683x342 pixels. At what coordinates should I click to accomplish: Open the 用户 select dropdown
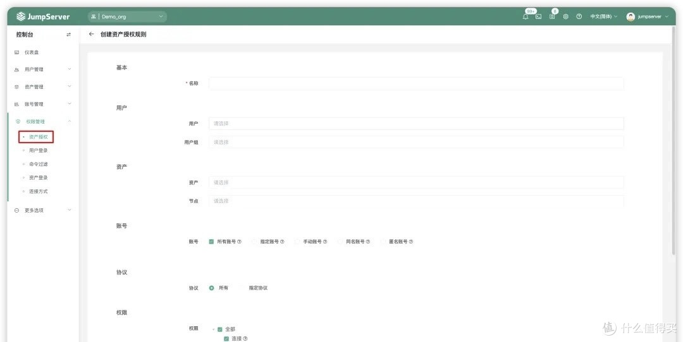416,124
